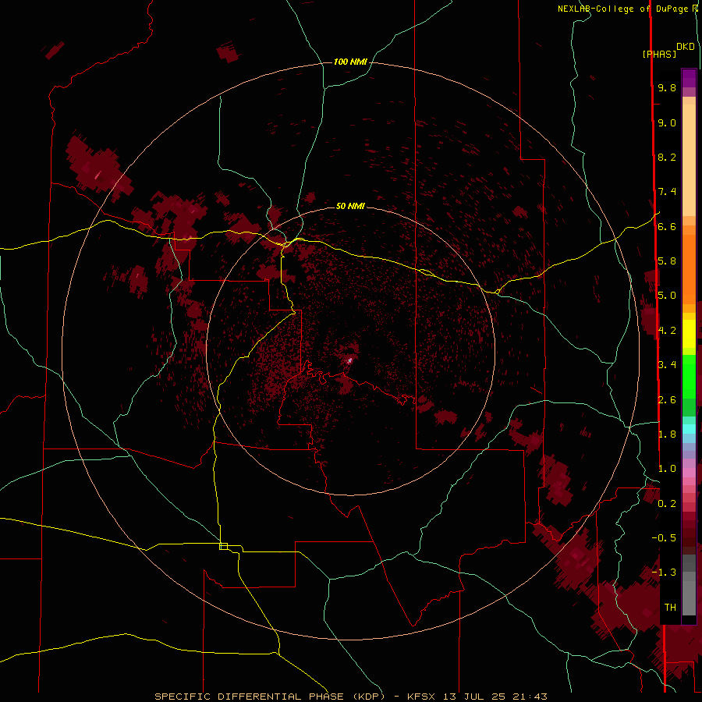Screen dimensions: 702x702
Task: Click the 1.0 value on the color scale
Action: (667, 469)
